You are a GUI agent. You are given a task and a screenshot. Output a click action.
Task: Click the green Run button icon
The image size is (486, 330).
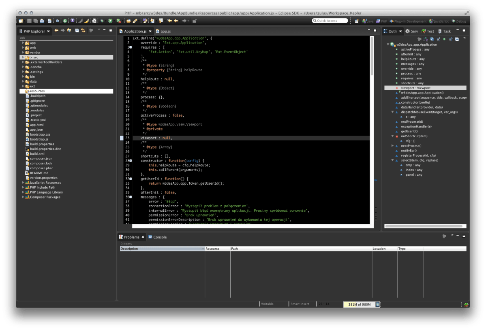(x=110, y=21)
